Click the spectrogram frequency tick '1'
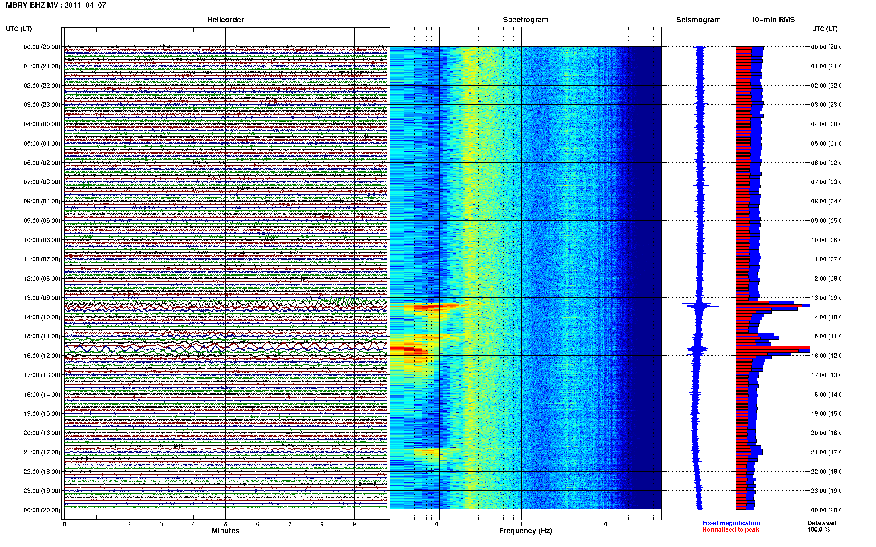 [x=521, y=524]
